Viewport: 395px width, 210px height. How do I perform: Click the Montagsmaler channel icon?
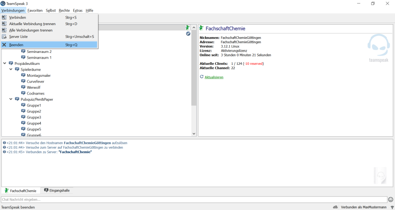coord(23,75)
